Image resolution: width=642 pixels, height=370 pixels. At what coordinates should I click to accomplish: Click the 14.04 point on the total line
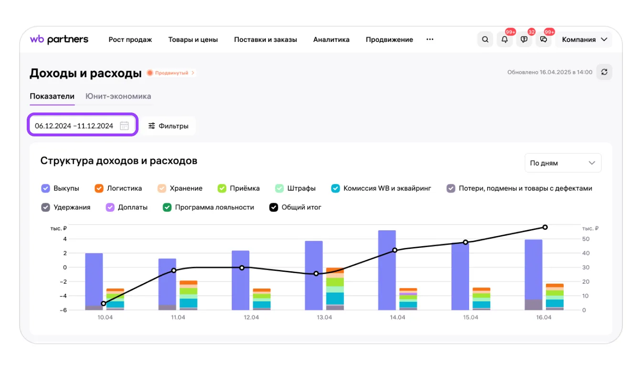pos(395,250)
